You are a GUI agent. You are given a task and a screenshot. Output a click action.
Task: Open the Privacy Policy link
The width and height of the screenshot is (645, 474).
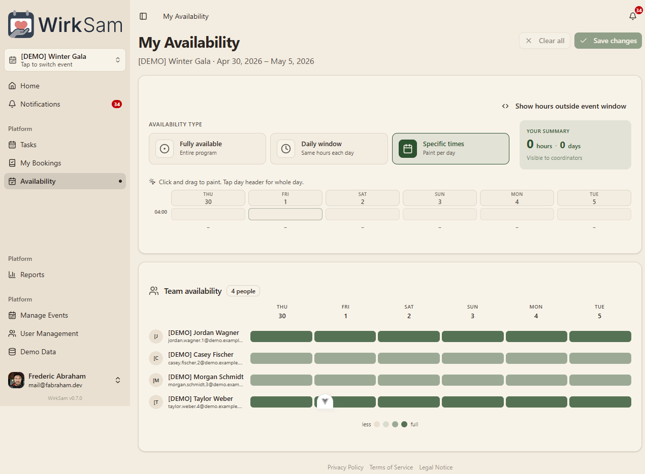pos(345,467)
